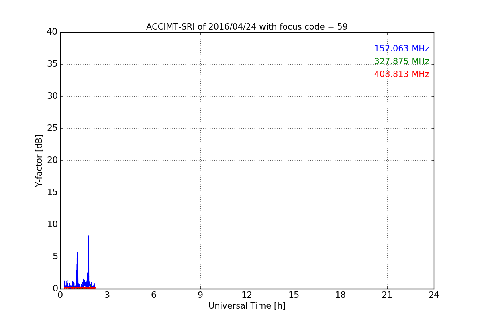Click y-axis tick label 20

(52, 160)
